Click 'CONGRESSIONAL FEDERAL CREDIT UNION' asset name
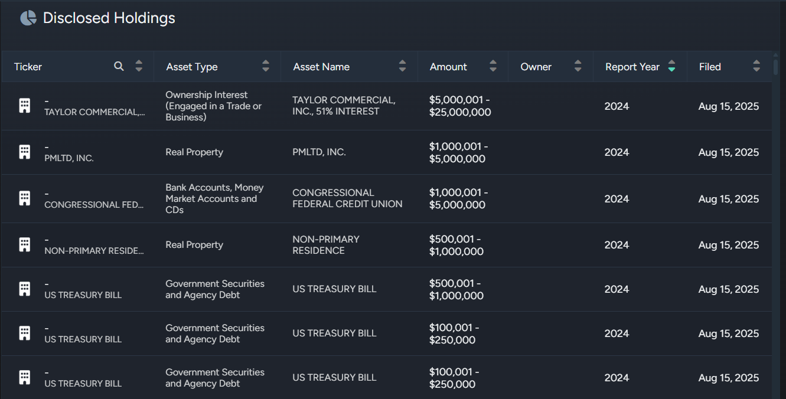The height and width of the screenshot is (399, 786). click(347, 198)
